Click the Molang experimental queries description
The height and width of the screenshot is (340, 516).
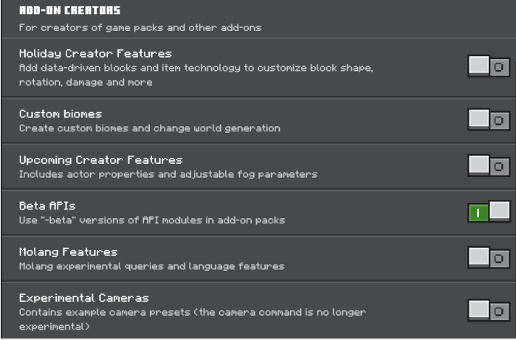[x=151, y=266]
